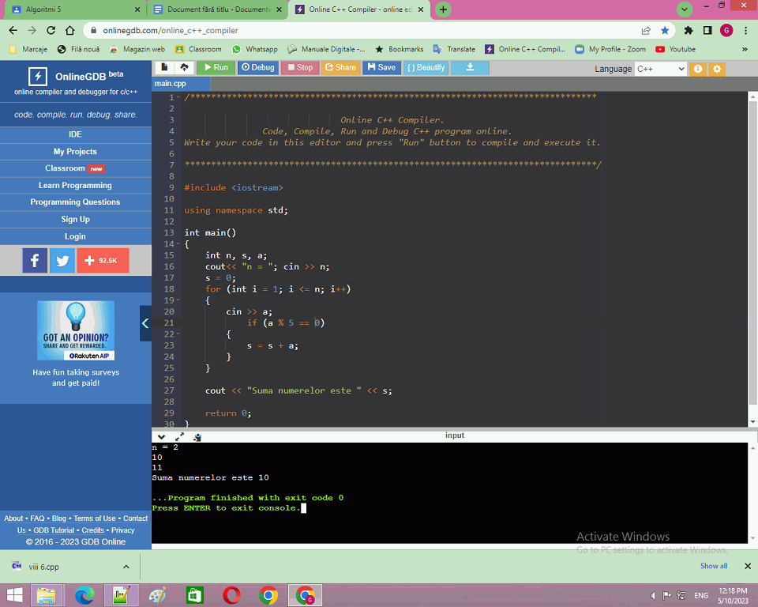Screen dimensions: 758x607
Task: Open the orange info icon button
Action: (698, 69)
